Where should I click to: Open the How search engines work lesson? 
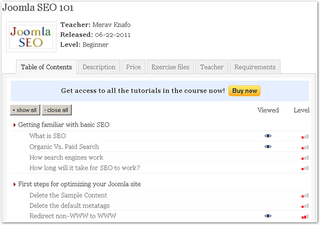66,158
